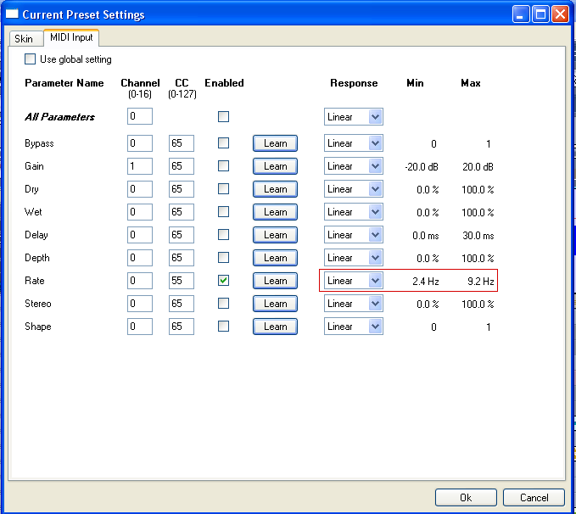Focus Wet CC number field
Image resolution: width=576 pixels, height=514 pixels.
(x=182, y=212)
